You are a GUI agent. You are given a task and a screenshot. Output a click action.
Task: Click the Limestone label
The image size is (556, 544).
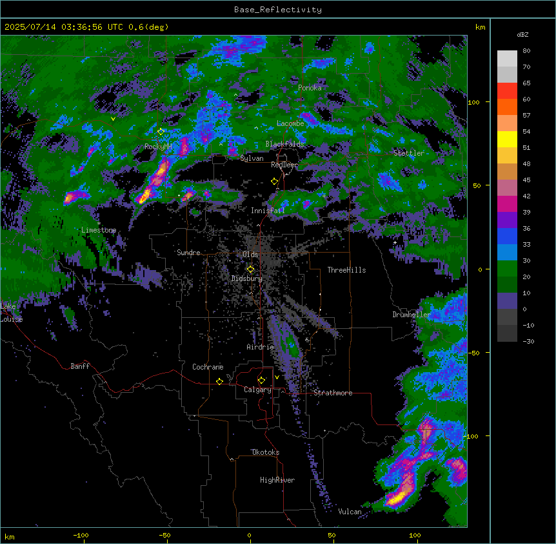pyautogui.click(x=99, y=230)
